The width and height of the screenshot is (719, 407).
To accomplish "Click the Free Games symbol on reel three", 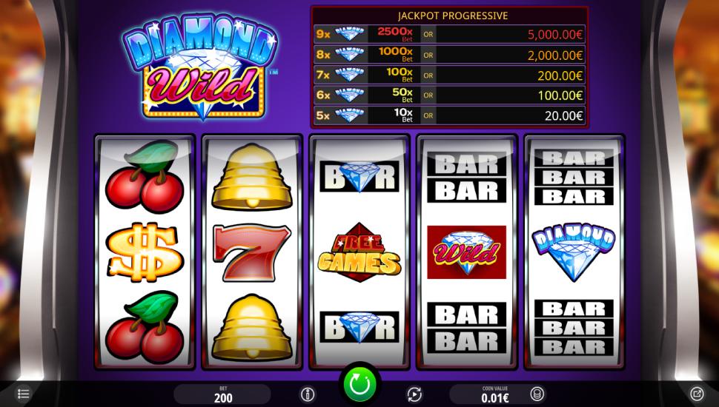I will (x=359, y=252).
